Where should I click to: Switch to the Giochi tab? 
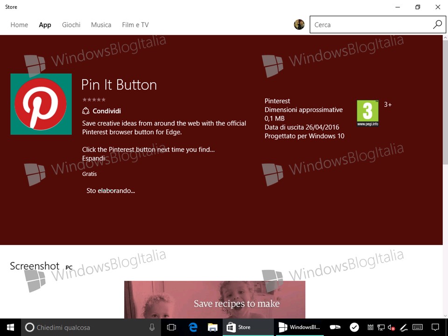click(x=71, y=25)
